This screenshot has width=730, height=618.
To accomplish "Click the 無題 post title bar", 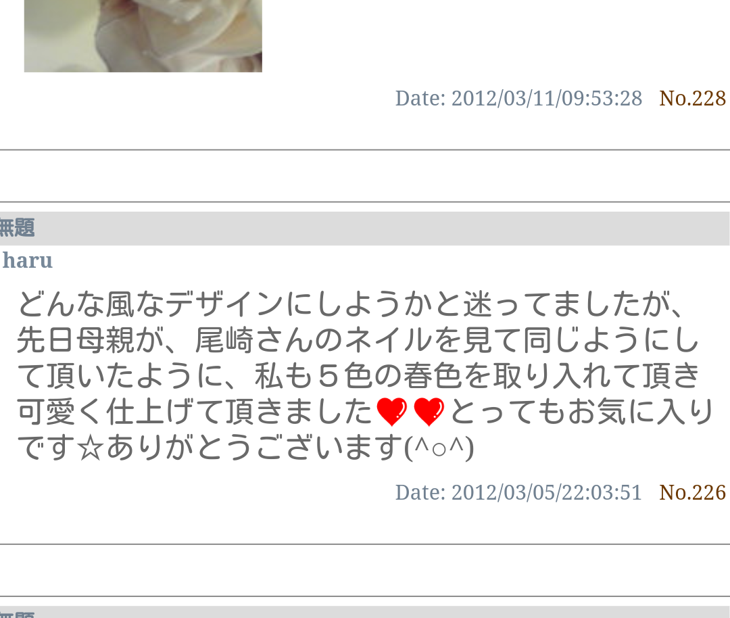I will (x=365, y=228).
